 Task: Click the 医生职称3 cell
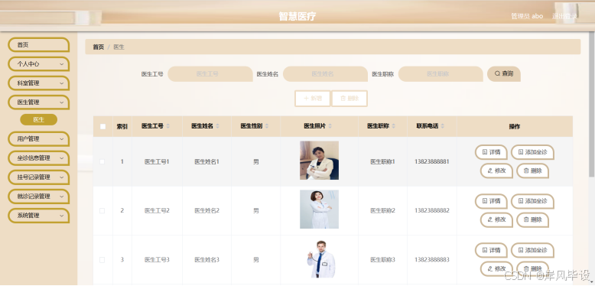point(383,260)
